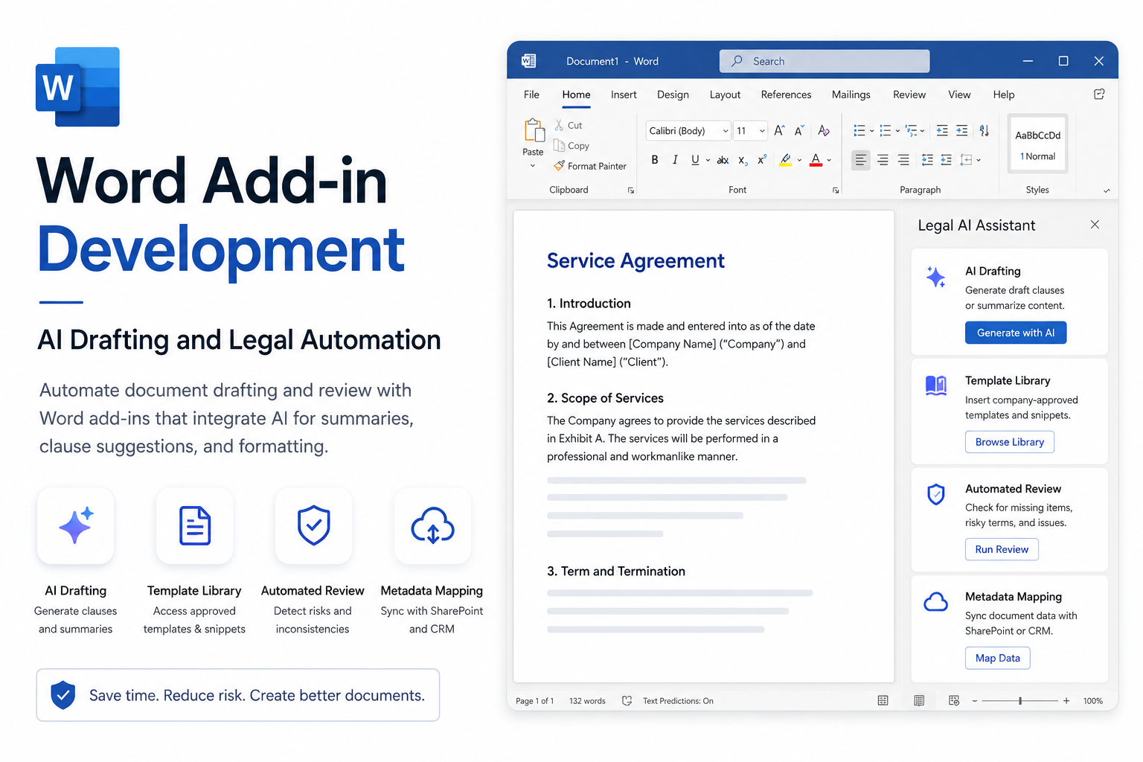Screen dimensions: 1143x762
Task: Switch to the Design tab
Action: (x=673, y=95)
